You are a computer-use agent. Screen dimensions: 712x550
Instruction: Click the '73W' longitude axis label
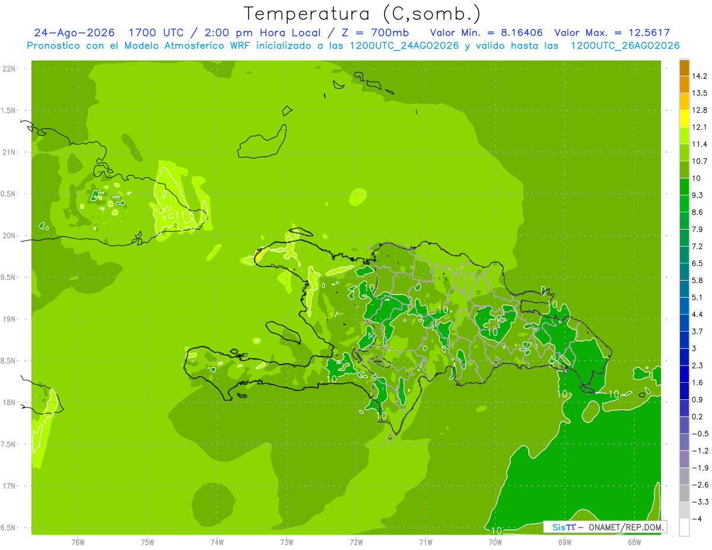pos(287,542)
